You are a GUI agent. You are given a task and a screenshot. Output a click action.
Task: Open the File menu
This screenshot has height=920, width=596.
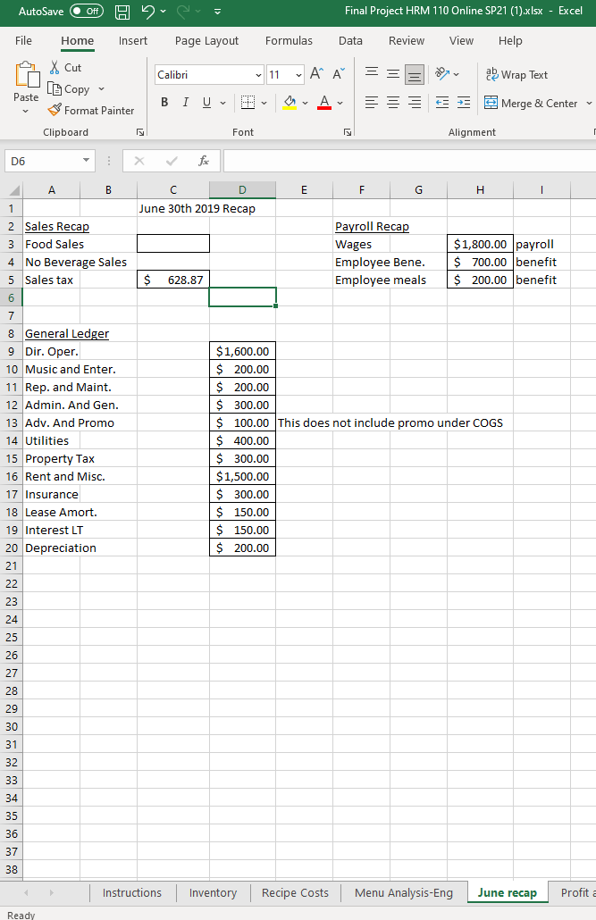click(x=23, y=40)
